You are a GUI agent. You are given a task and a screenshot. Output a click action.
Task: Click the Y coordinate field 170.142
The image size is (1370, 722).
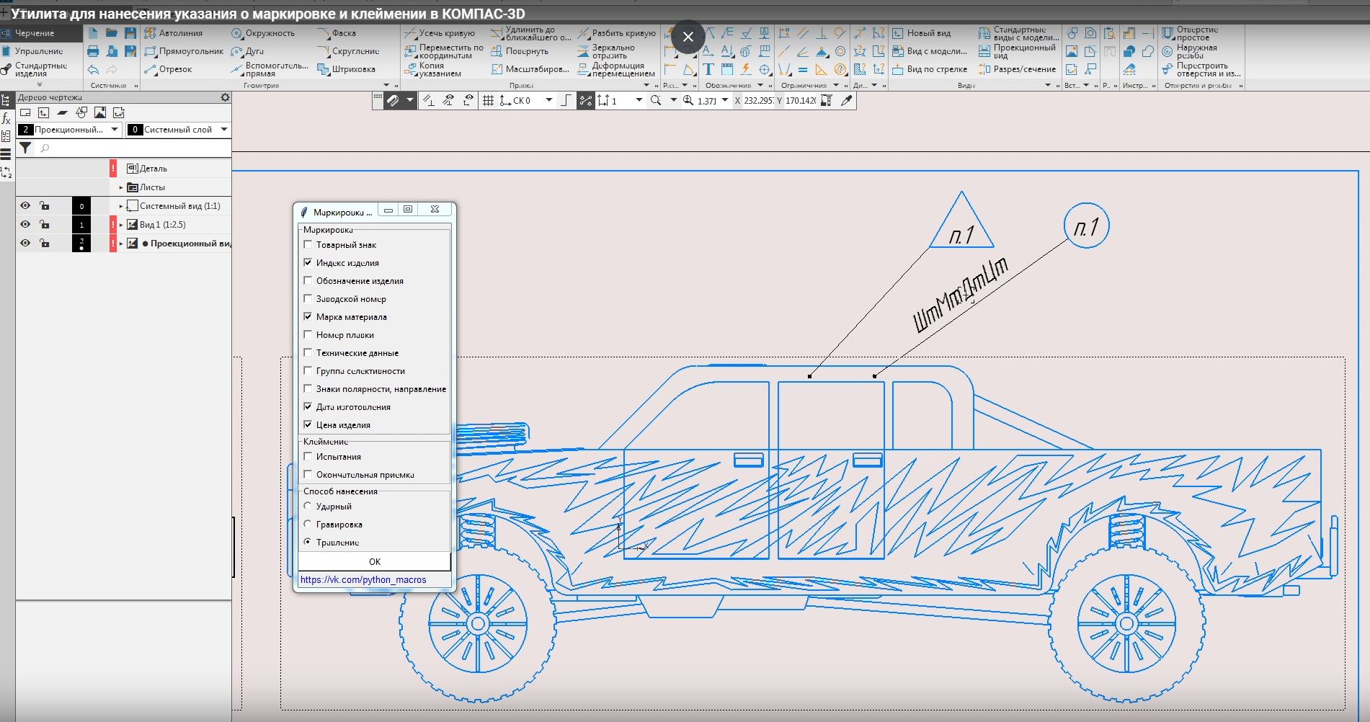pos(801,101)
